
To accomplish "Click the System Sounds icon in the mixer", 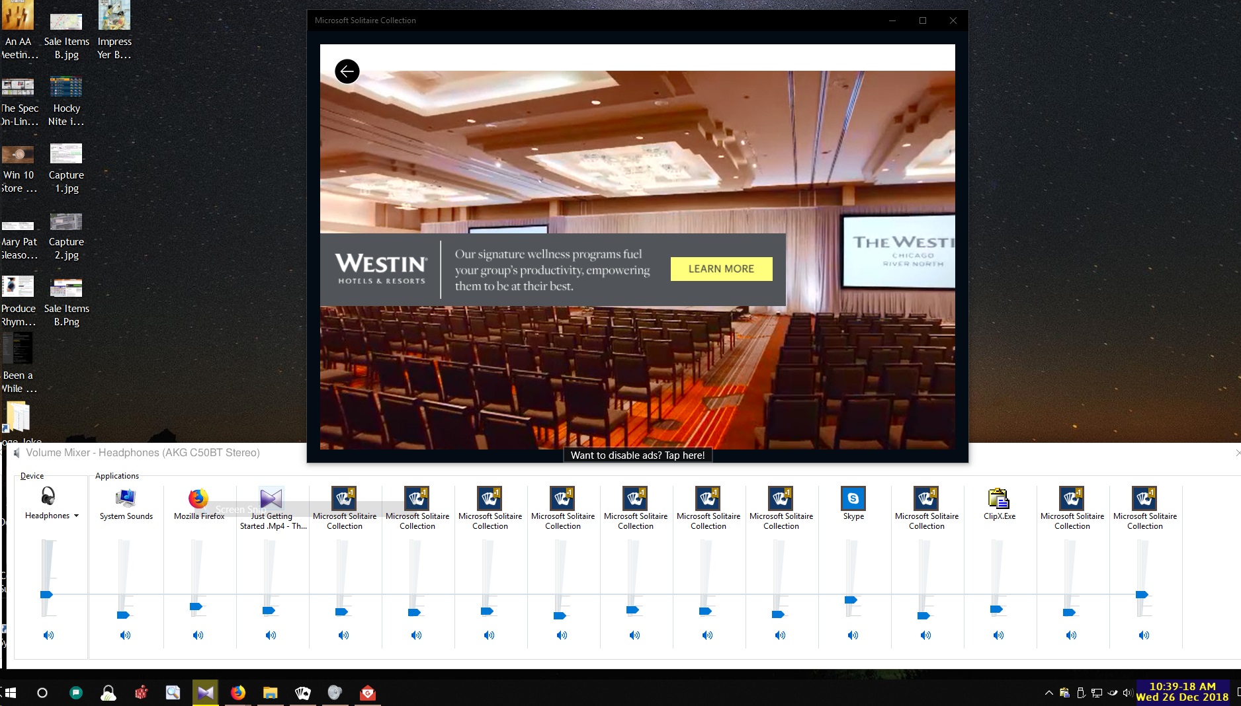I will [x=126, y=498].
